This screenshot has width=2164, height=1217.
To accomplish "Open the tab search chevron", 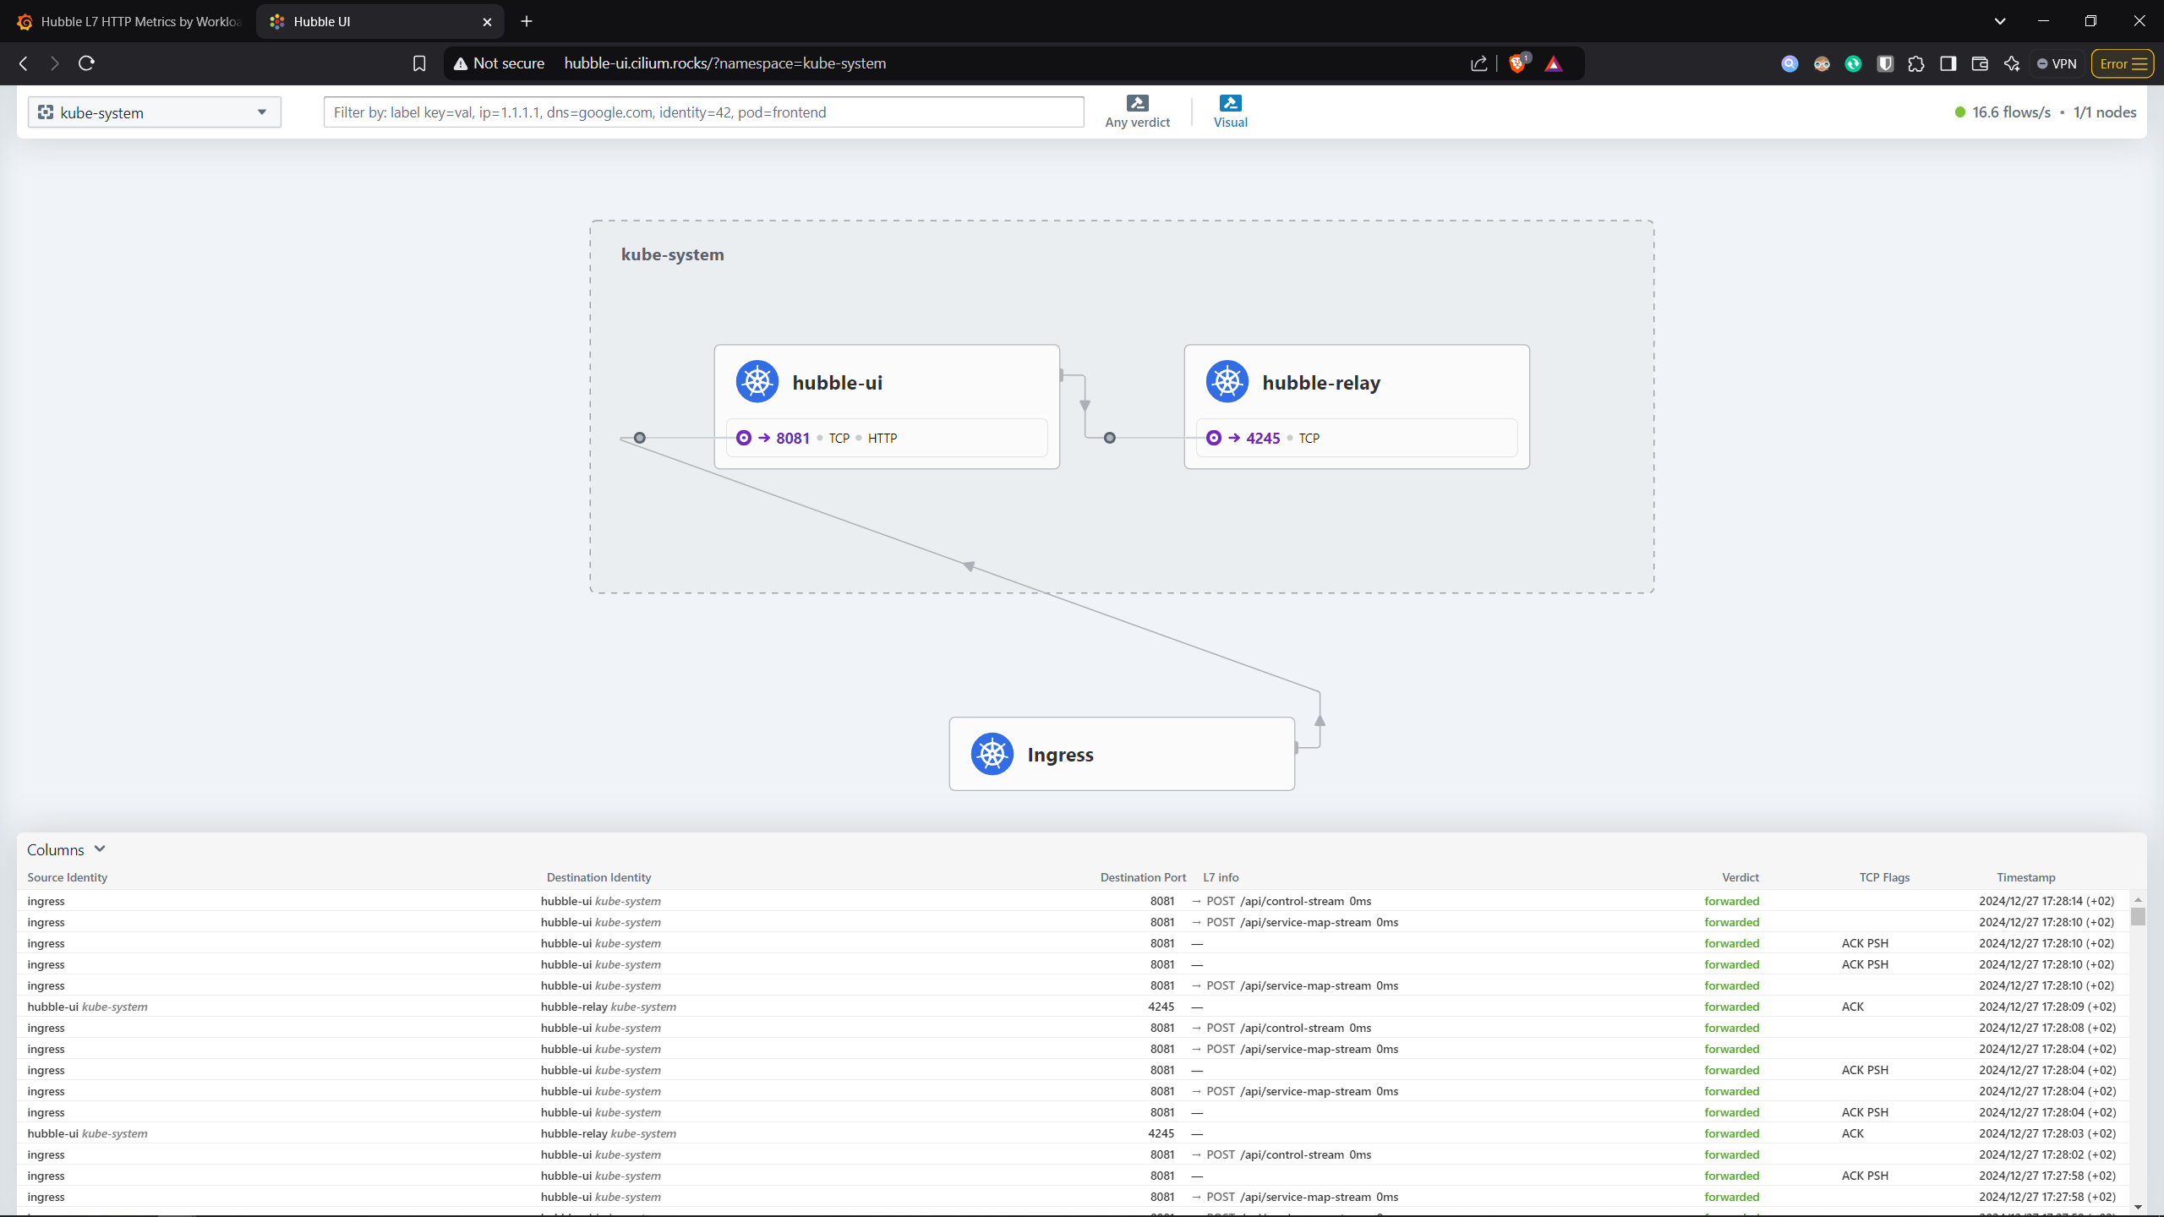I will (1999, 21).
